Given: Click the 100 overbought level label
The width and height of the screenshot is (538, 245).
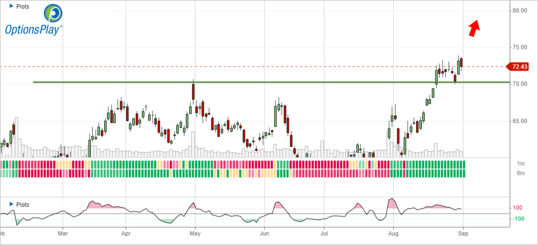Looking at the screenshot, I should pos(518,208).
